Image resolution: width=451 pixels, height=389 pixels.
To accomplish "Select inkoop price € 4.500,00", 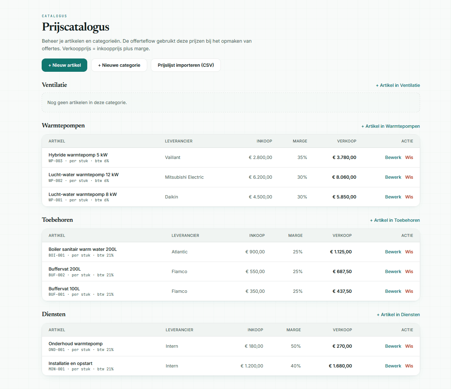I will pos(260,197).
